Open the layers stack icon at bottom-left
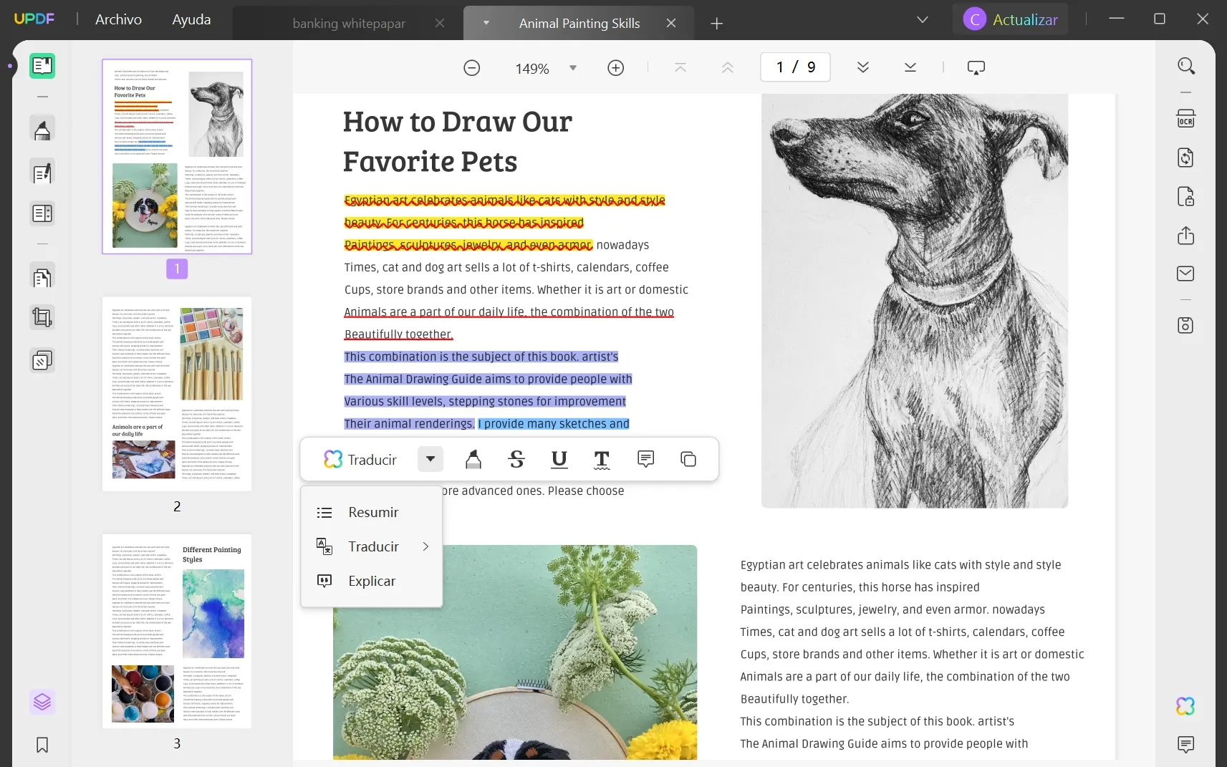This screenshot has width=1227, height=767. click(x=42, y=702)
